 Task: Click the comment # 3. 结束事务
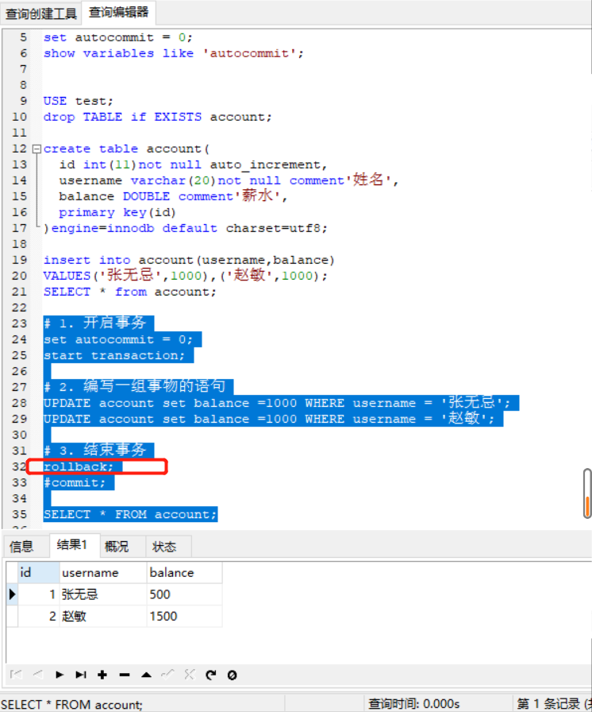point(94,451)
